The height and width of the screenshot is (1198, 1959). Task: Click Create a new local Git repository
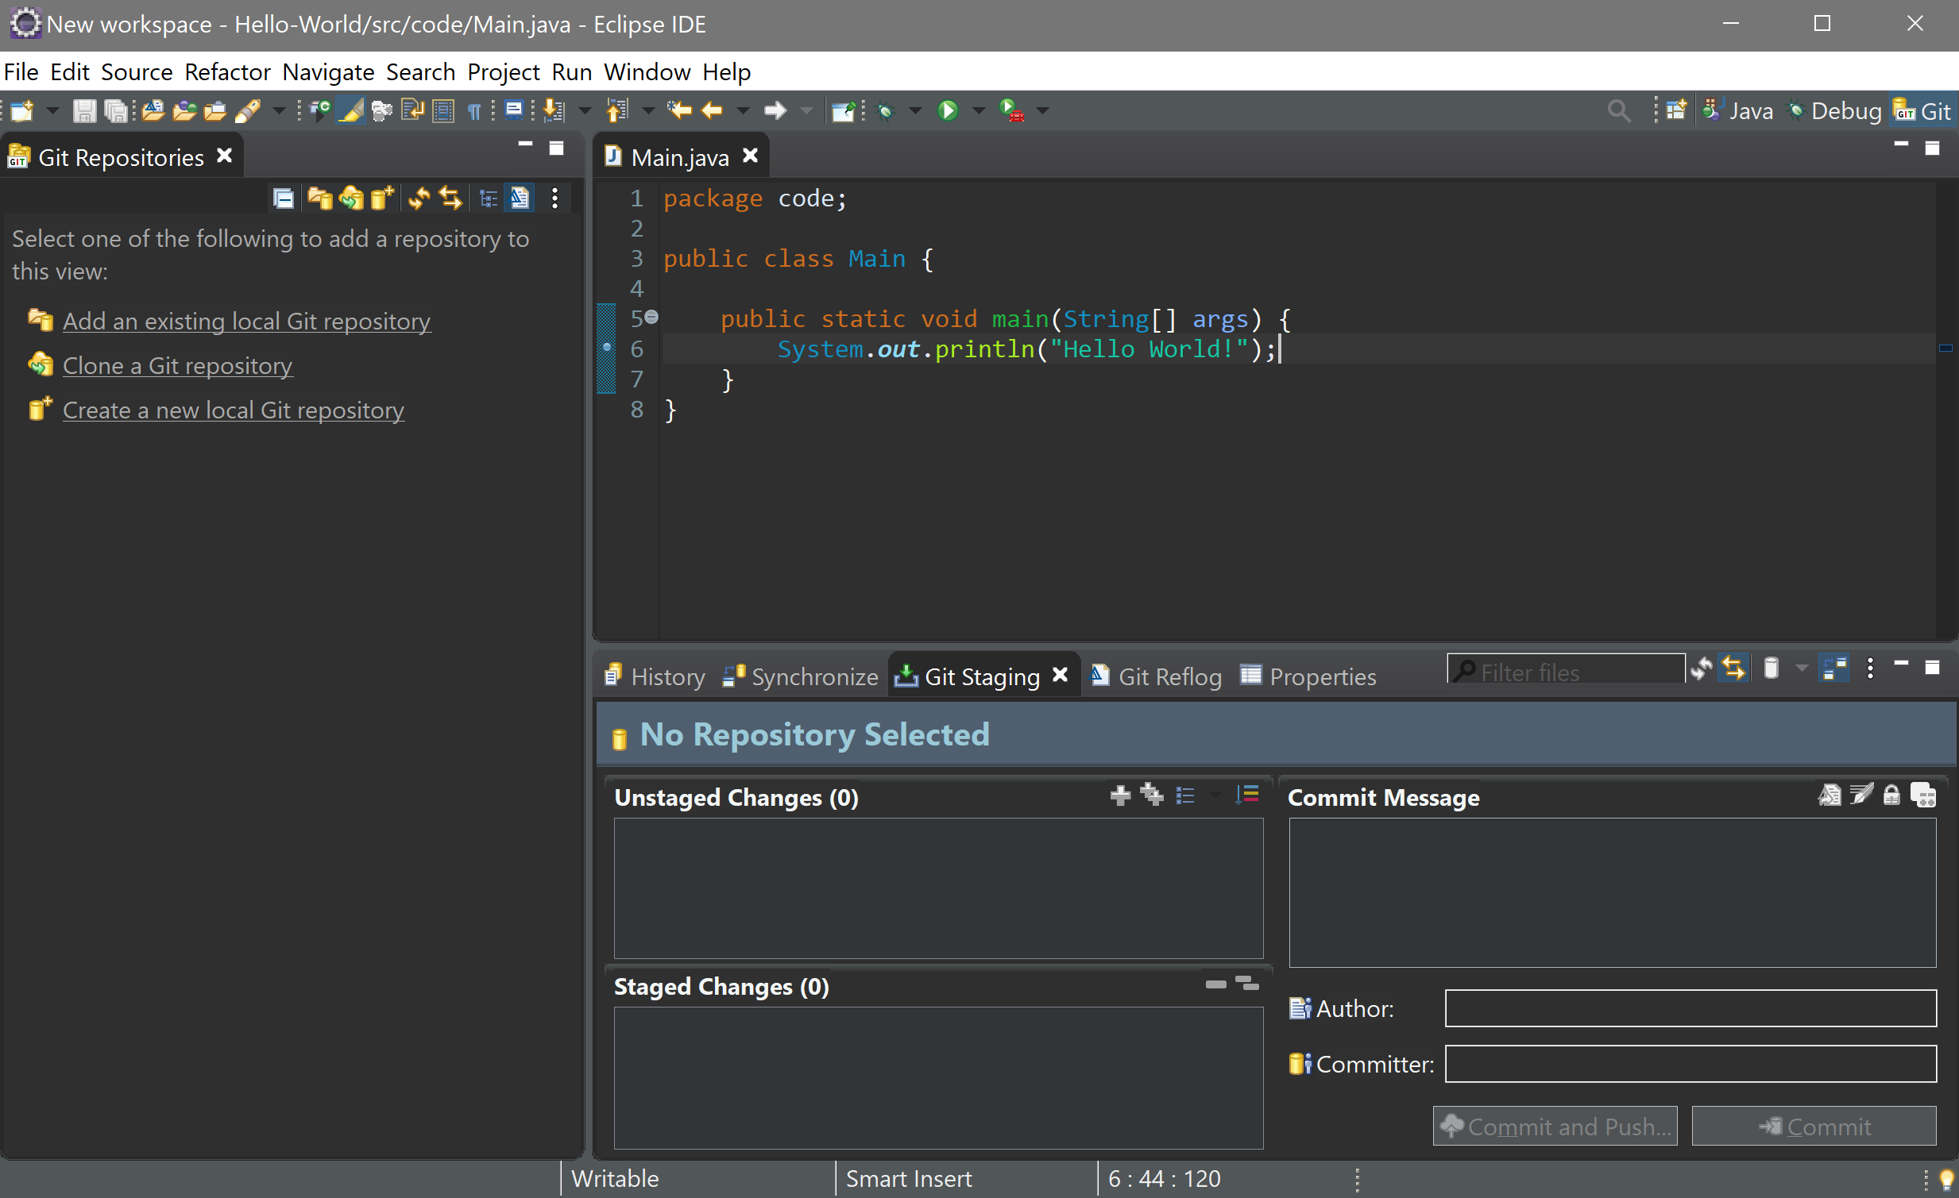click(233, 410)
